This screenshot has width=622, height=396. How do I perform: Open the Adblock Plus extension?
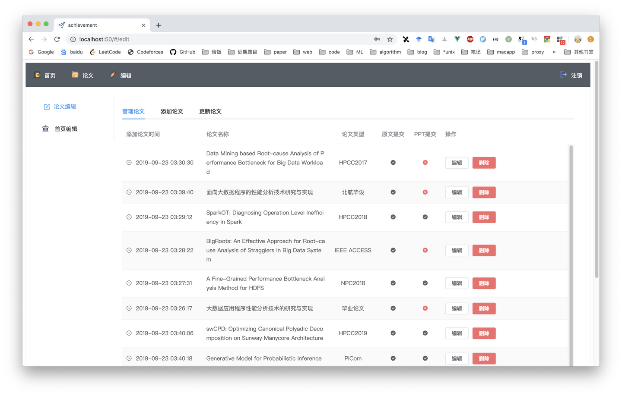coord(470,39)
